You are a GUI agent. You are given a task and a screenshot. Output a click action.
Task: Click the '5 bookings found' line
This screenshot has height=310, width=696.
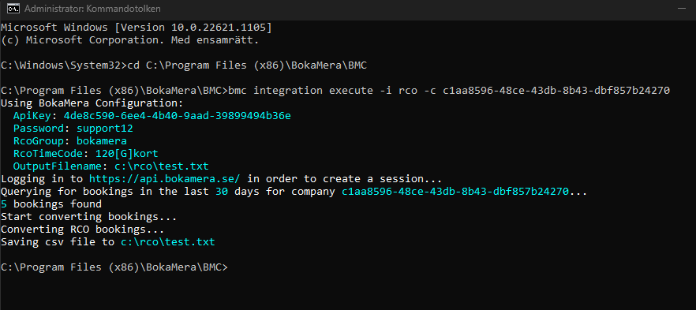click(x=51, y=204)
